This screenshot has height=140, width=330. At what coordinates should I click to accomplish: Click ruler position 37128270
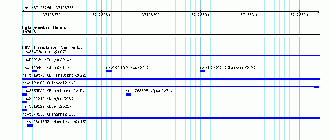(52, 15)
